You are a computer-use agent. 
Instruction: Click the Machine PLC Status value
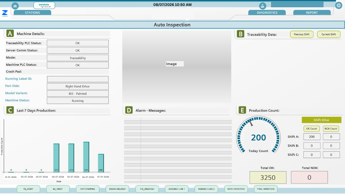pyautogui.click(x=78, y=65)
